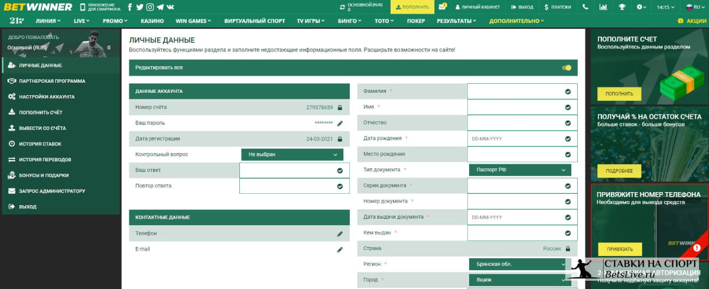
Task: Click the yellow Привязать button
Action: click(x=619, y=249)
